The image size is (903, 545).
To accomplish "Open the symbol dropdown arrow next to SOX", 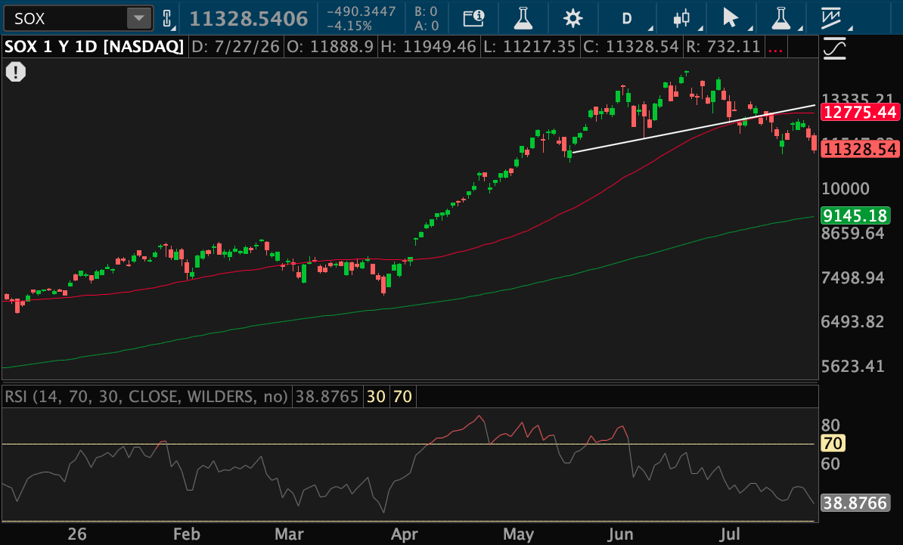I will pos(139,18).
